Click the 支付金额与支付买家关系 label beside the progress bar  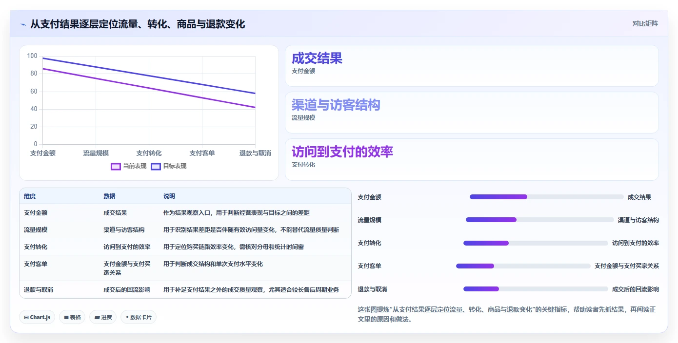click(627, 266)
